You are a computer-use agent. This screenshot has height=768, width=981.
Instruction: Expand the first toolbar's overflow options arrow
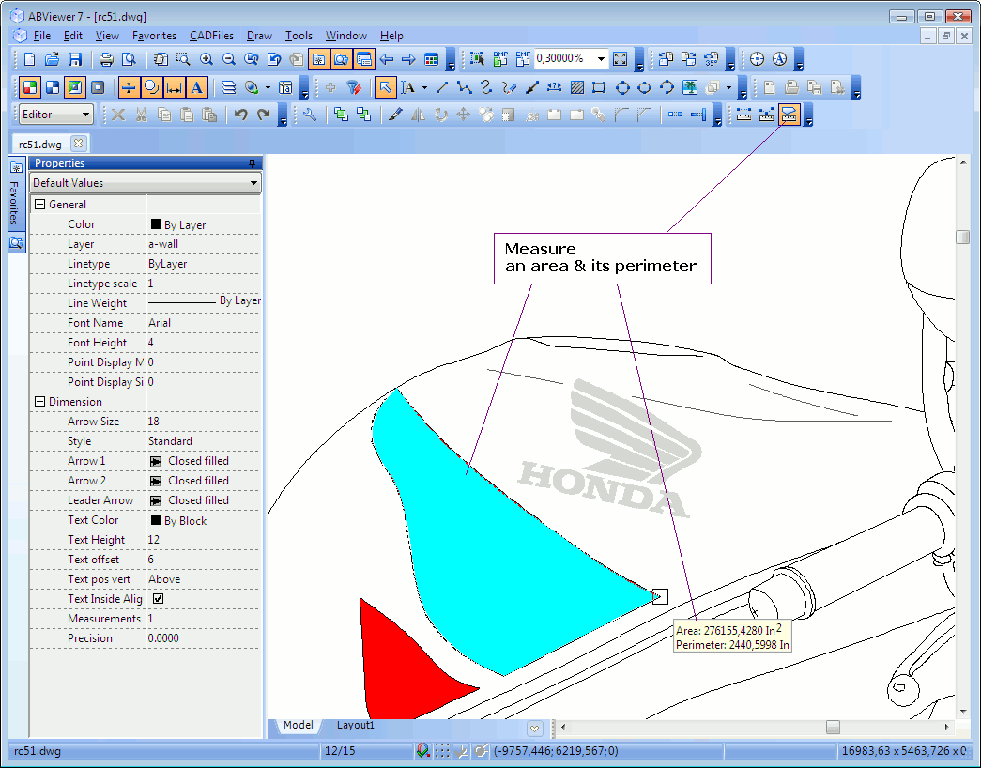[x=451, y=60]
